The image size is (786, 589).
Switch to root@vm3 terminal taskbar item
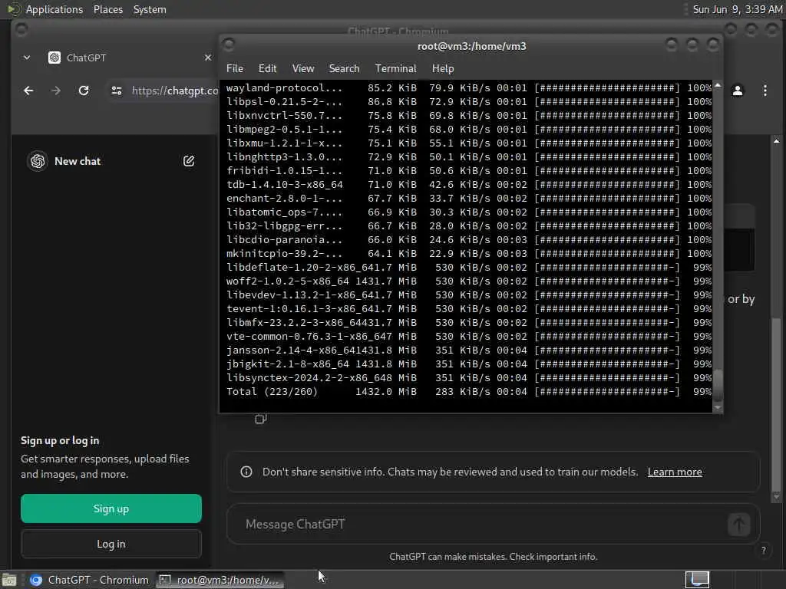pos(219,580)
